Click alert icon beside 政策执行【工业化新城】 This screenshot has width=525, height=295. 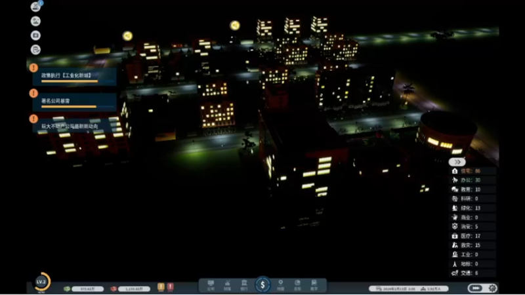click(33, 68)
